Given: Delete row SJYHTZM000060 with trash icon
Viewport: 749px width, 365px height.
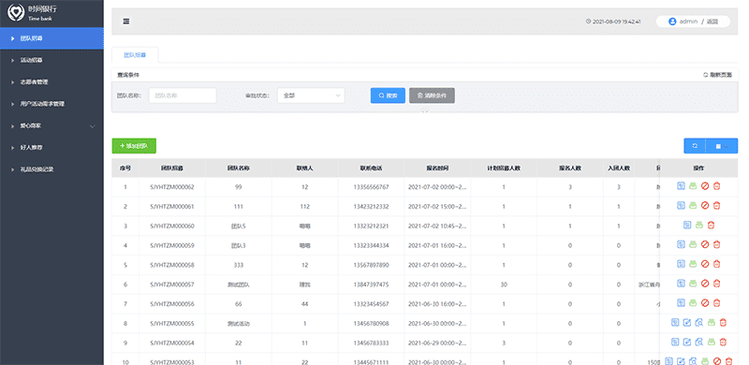Looking at the screenshot, I should click(711, 225).
